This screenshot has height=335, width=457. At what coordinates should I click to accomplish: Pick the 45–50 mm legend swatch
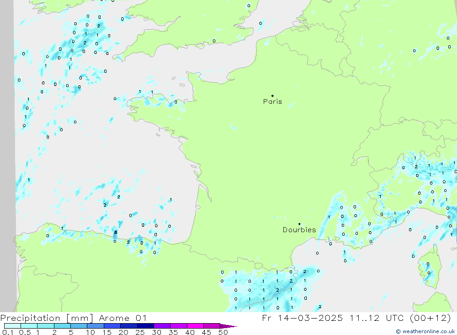(212, 326)
